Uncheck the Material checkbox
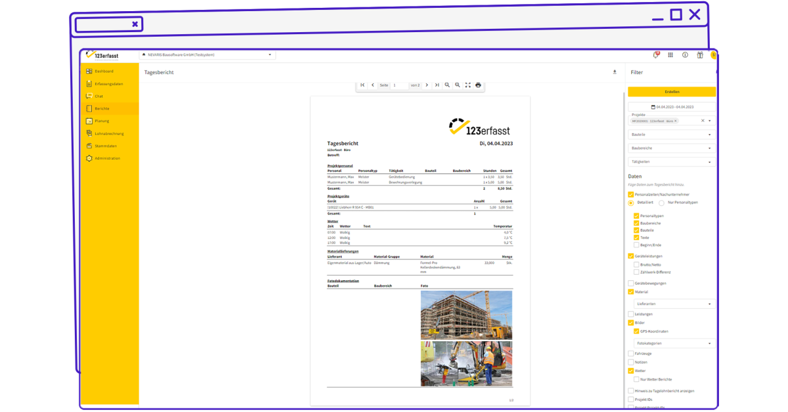Viewport: 788px width, 412px height. pyautogui.click(x=631, y=292)
